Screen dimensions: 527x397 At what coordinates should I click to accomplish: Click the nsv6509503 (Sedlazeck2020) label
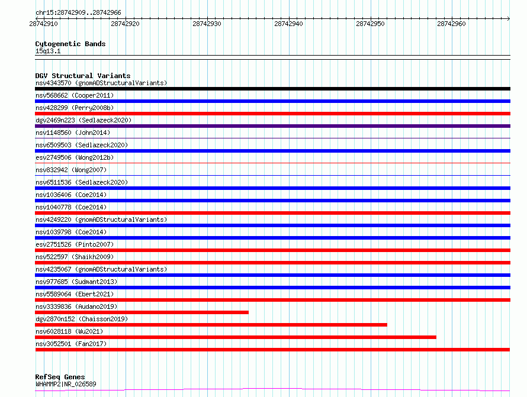(82, 145)
